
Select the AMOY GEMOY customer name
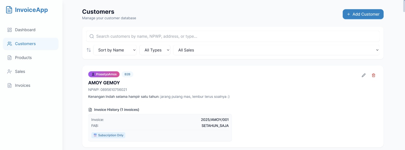click(104, 83)
